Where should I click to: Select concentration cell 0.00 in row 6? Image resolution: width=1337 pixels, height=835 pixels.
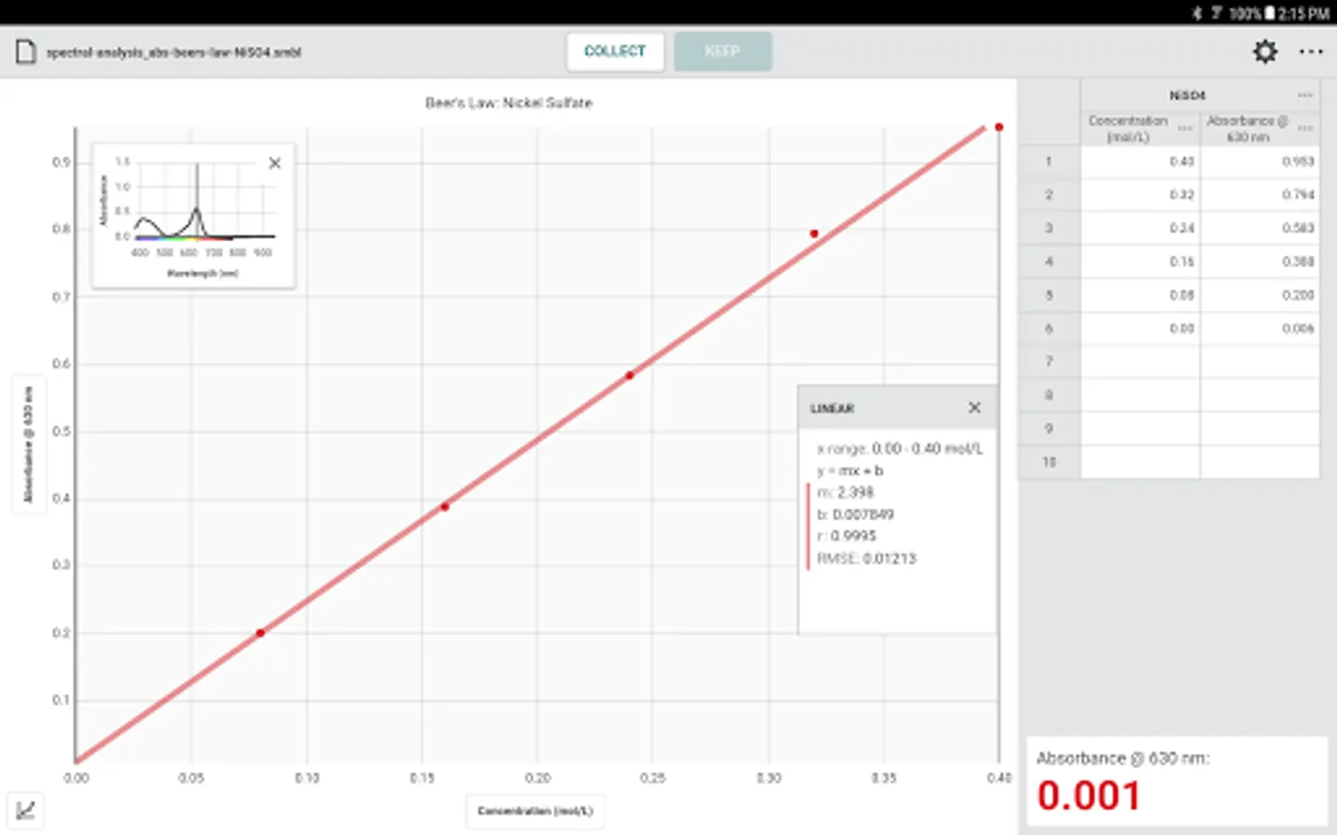(1140, 328)
